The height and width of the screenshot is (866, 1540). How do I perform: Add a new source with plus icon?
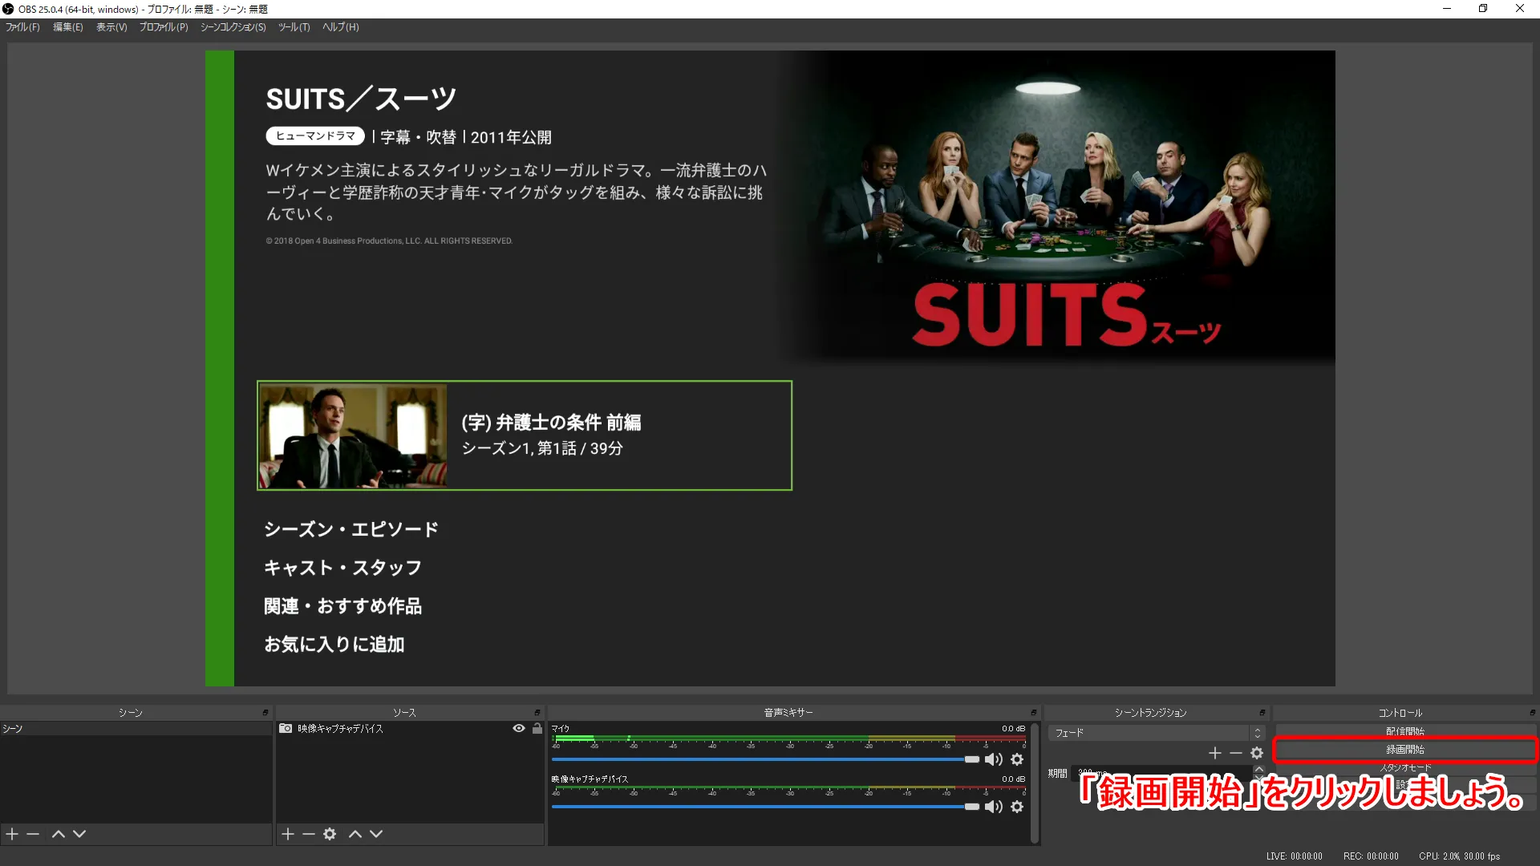click(x=288, y=834)
